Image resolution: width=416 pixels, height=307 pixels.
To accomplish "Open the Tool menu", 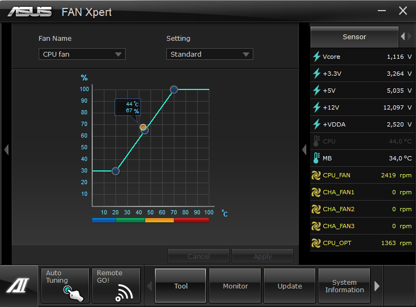I will [180, 285].
